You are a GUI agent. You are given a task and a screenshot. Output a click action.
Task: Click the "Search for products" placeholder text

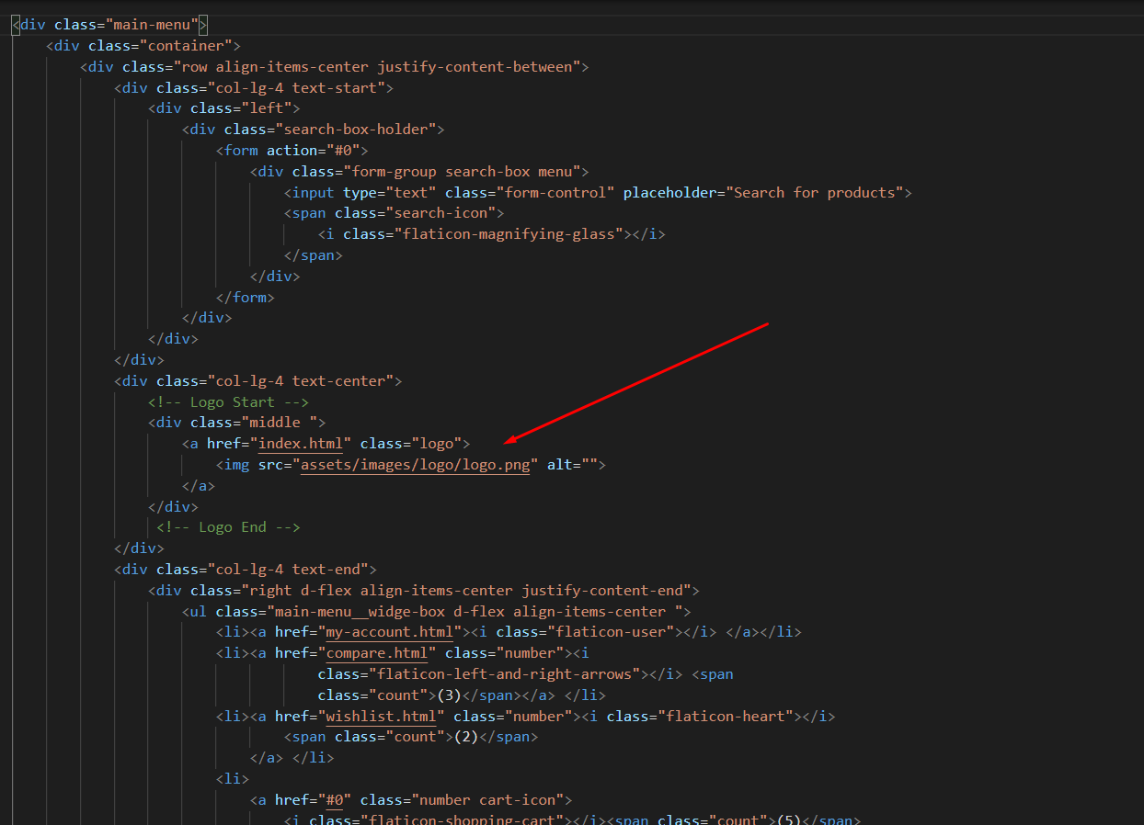(814, 193)
